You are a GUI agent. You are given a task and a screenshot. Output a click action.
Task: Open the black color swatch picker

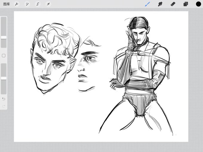198,4
